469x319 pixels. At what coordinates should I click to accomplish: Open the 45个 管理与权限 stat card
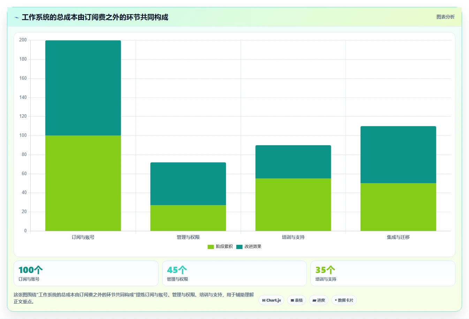click(234, 273)
